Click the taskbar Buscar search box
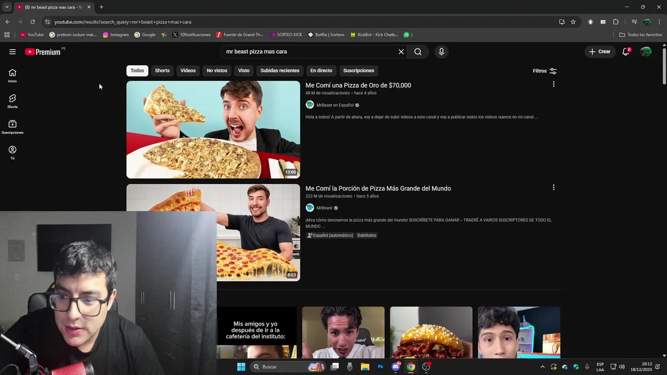The width and height of the screenshot is (667, 375). tap(288, 367)
